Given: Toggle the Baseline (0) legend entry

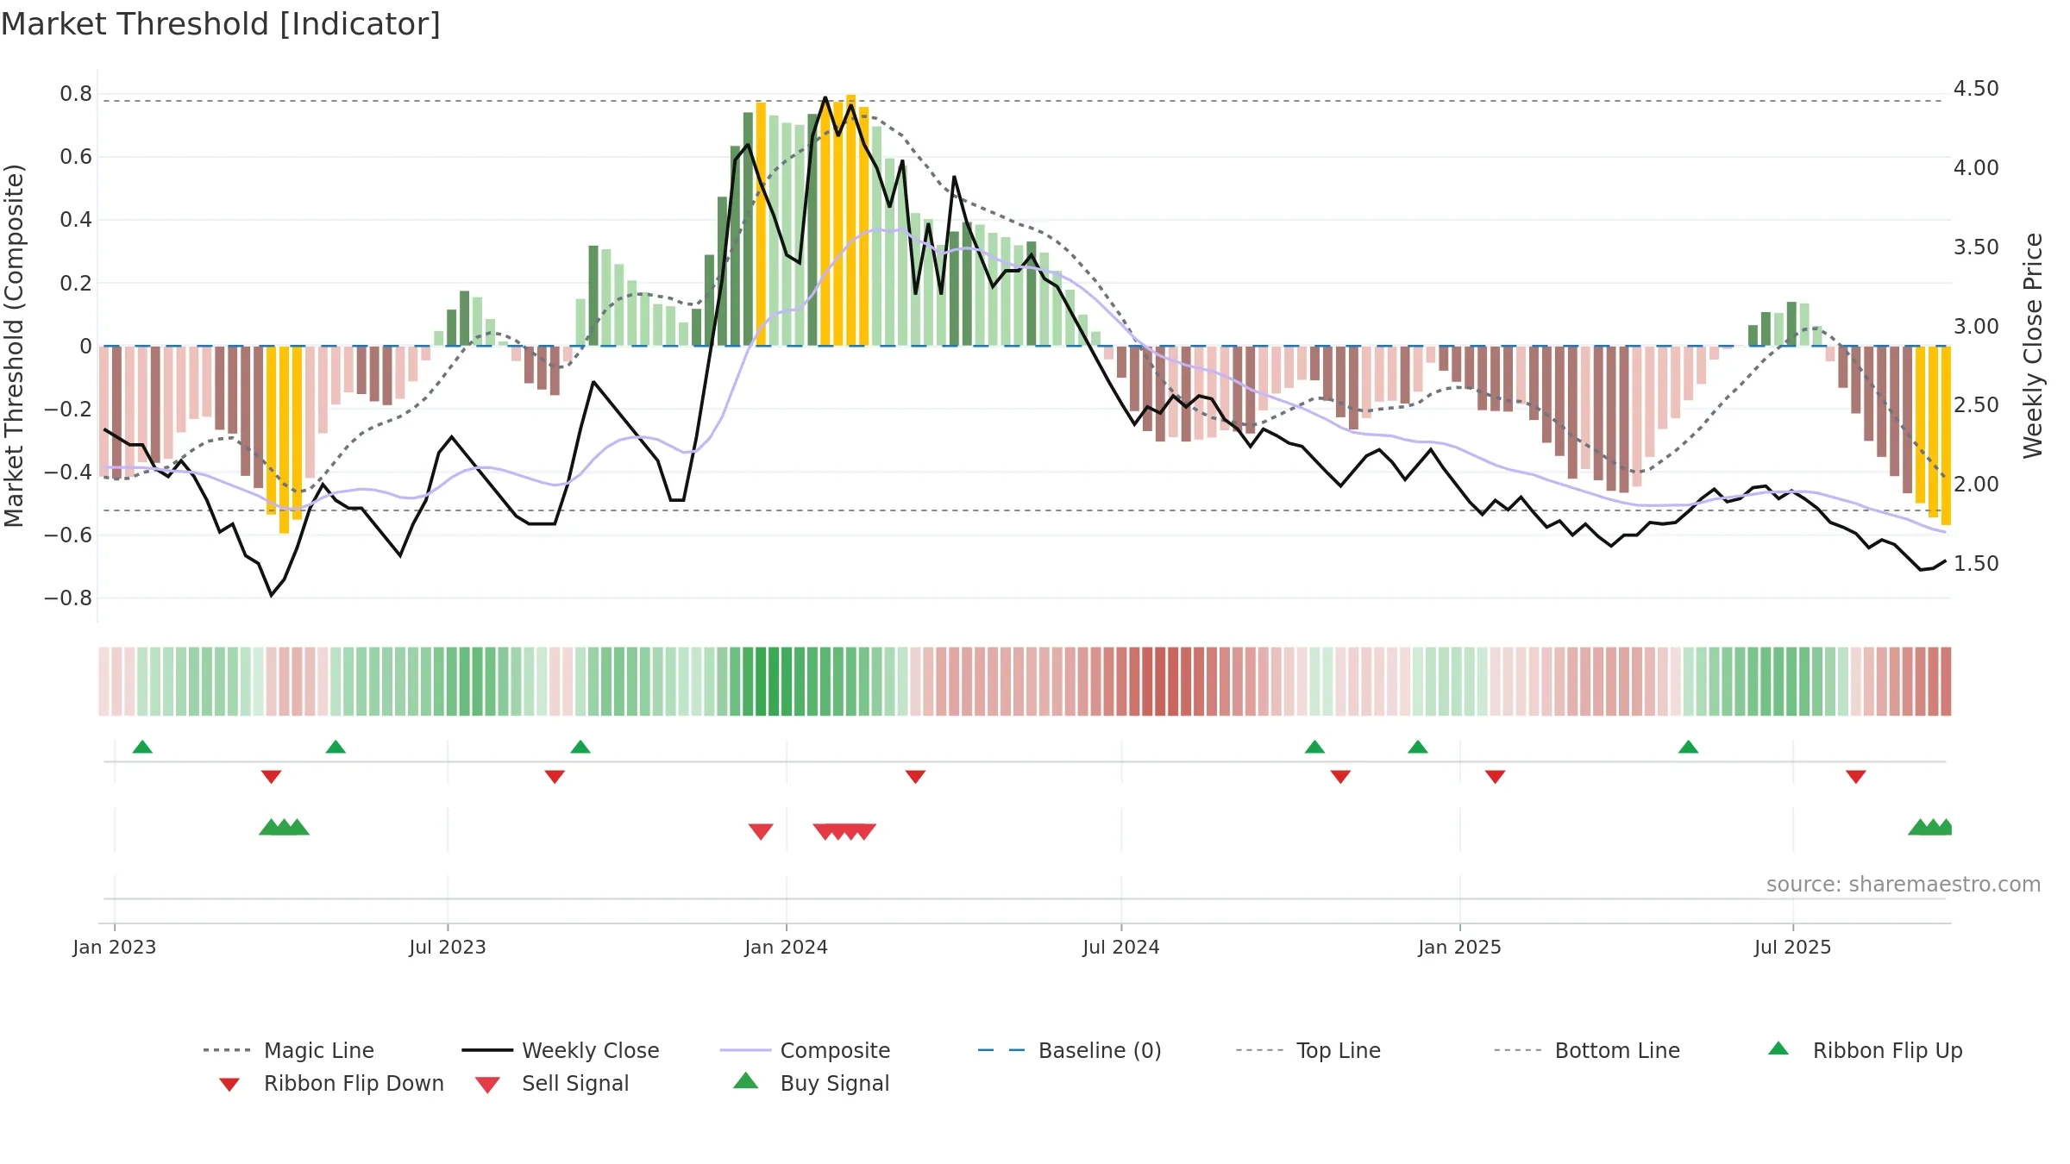Looking at the screenshot, I should click(1069, 1050).
